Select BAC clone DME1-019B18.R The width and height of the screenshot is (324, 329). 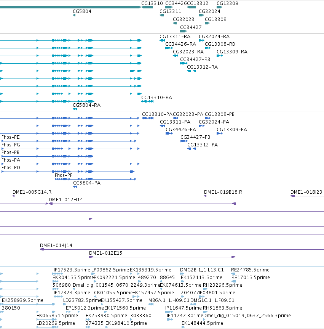223,192
